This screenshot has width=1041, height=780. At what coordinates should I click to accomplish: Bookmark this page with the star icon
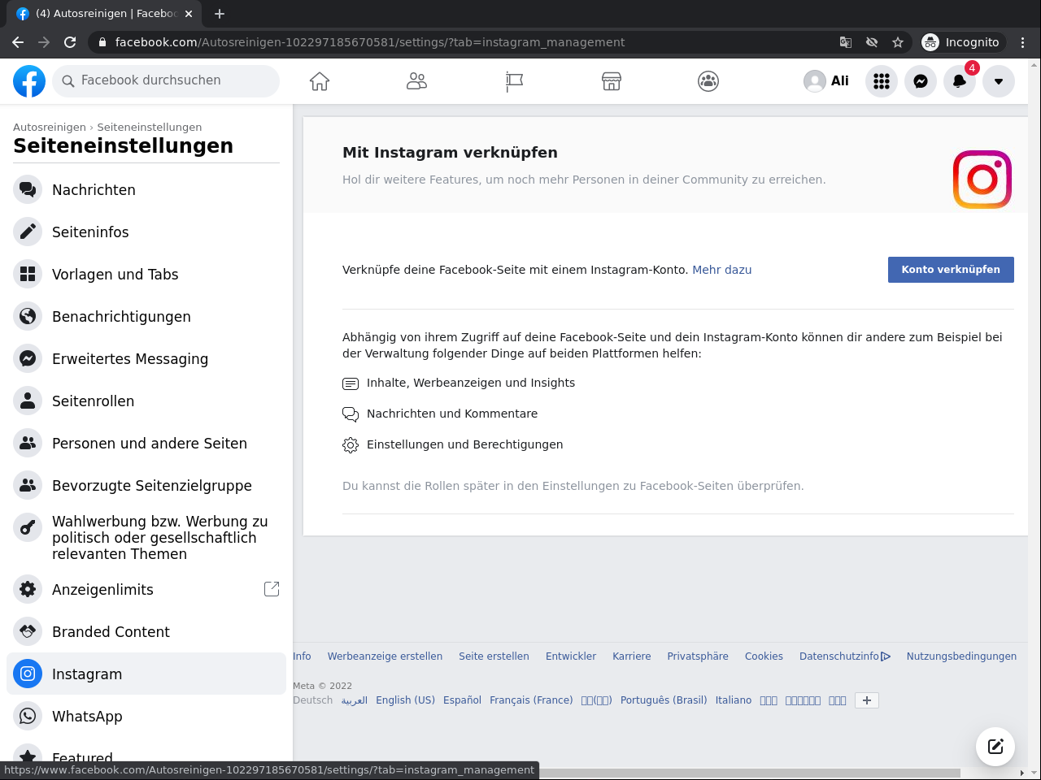[x=898, y=42]
